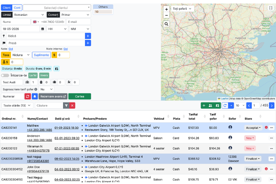
Task: Focus the Nume input field
Action: (x=16, y=22)
